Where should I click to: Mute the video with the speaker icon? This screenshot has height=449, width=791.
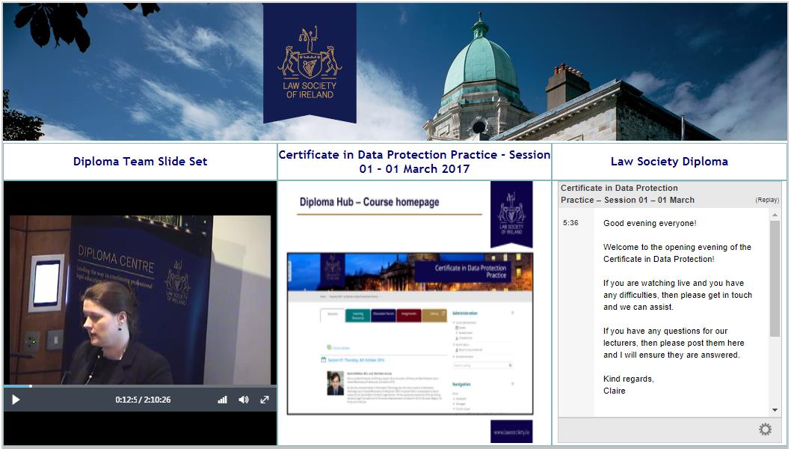[243, 400]
